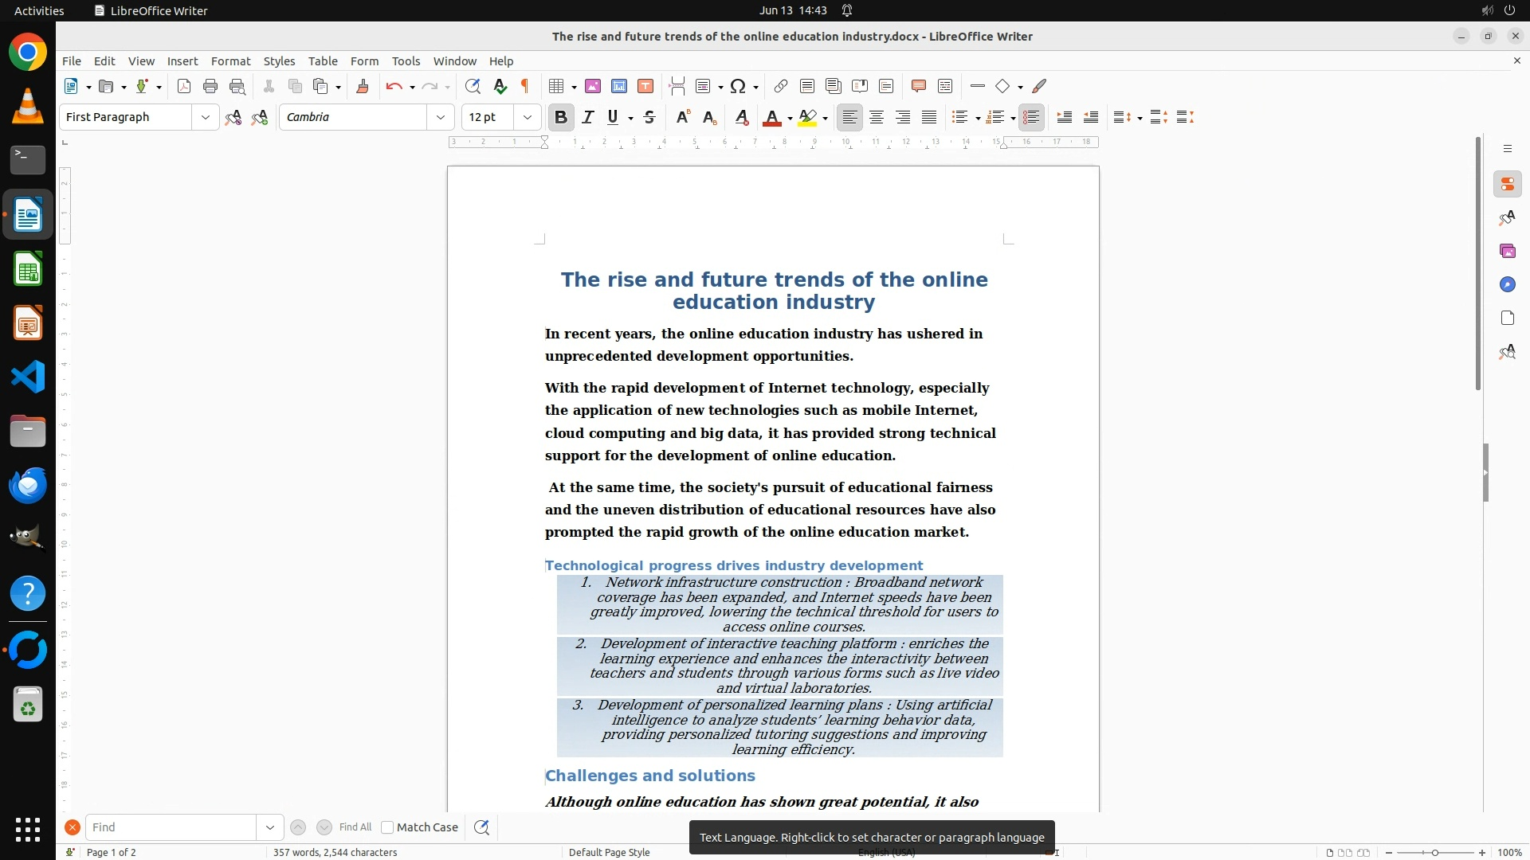The width and height of the screenshot is (1530, 860).
Task: Open the font size dropdown
Action: (x=528, y=118)
